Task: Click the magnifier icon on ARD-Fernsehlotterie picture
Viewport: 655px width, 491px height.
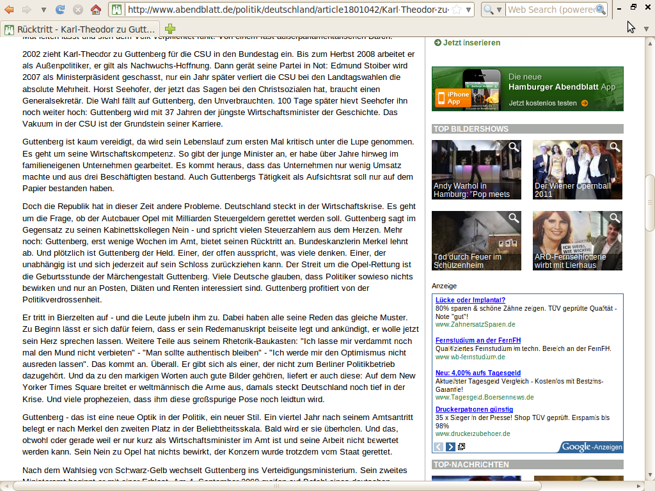Action: click(x=615, y=218)
